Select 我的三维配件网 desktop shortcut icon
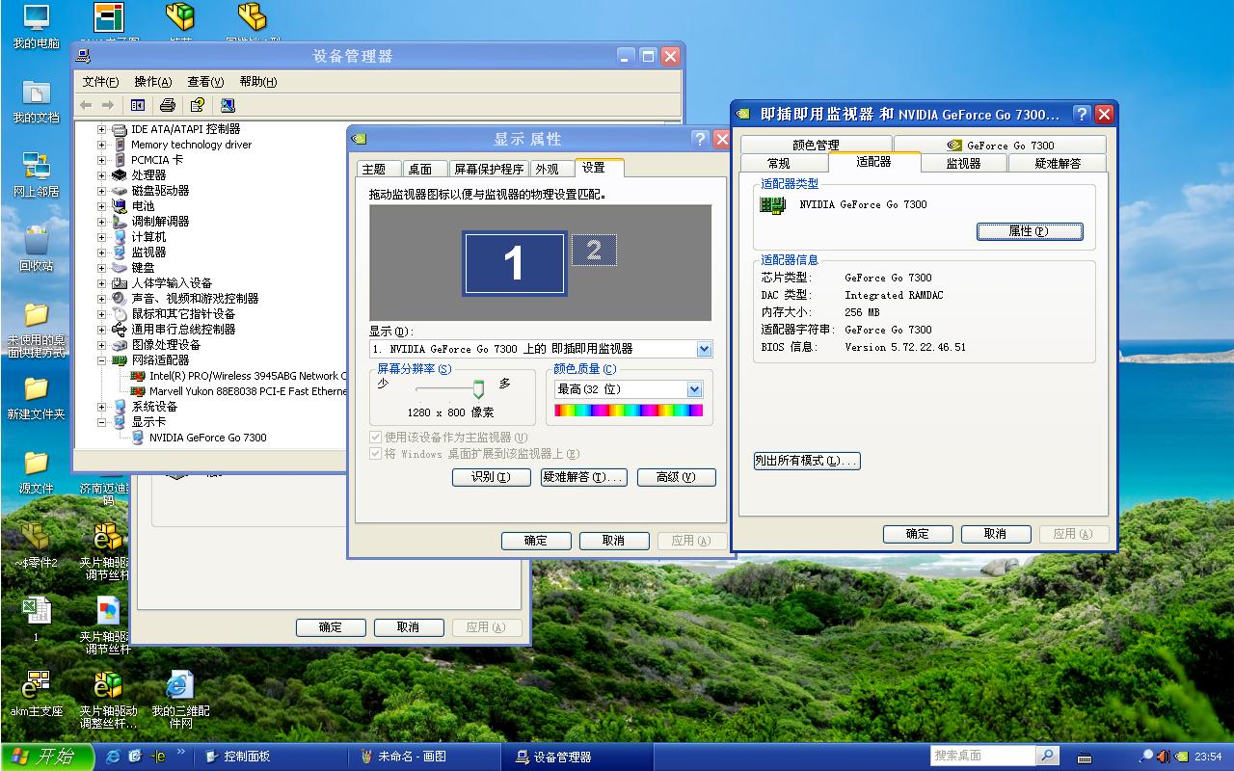1234x771 pixels. tap(180, 701)
